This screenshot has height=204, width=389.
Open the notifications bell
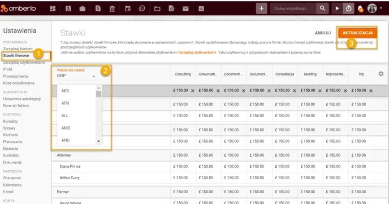(x=360, y=8)
